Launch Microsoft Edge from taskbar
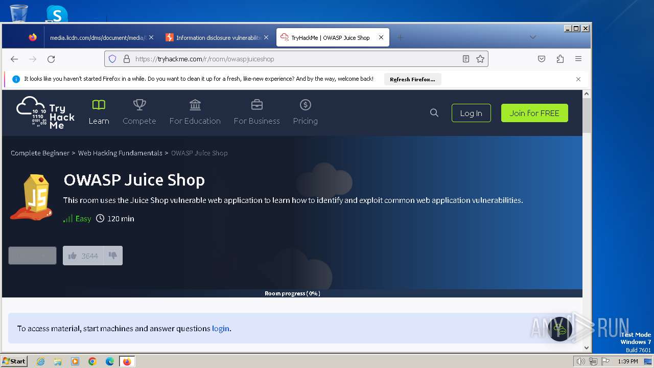Screen dimensions: 654x368 [110, 361]
